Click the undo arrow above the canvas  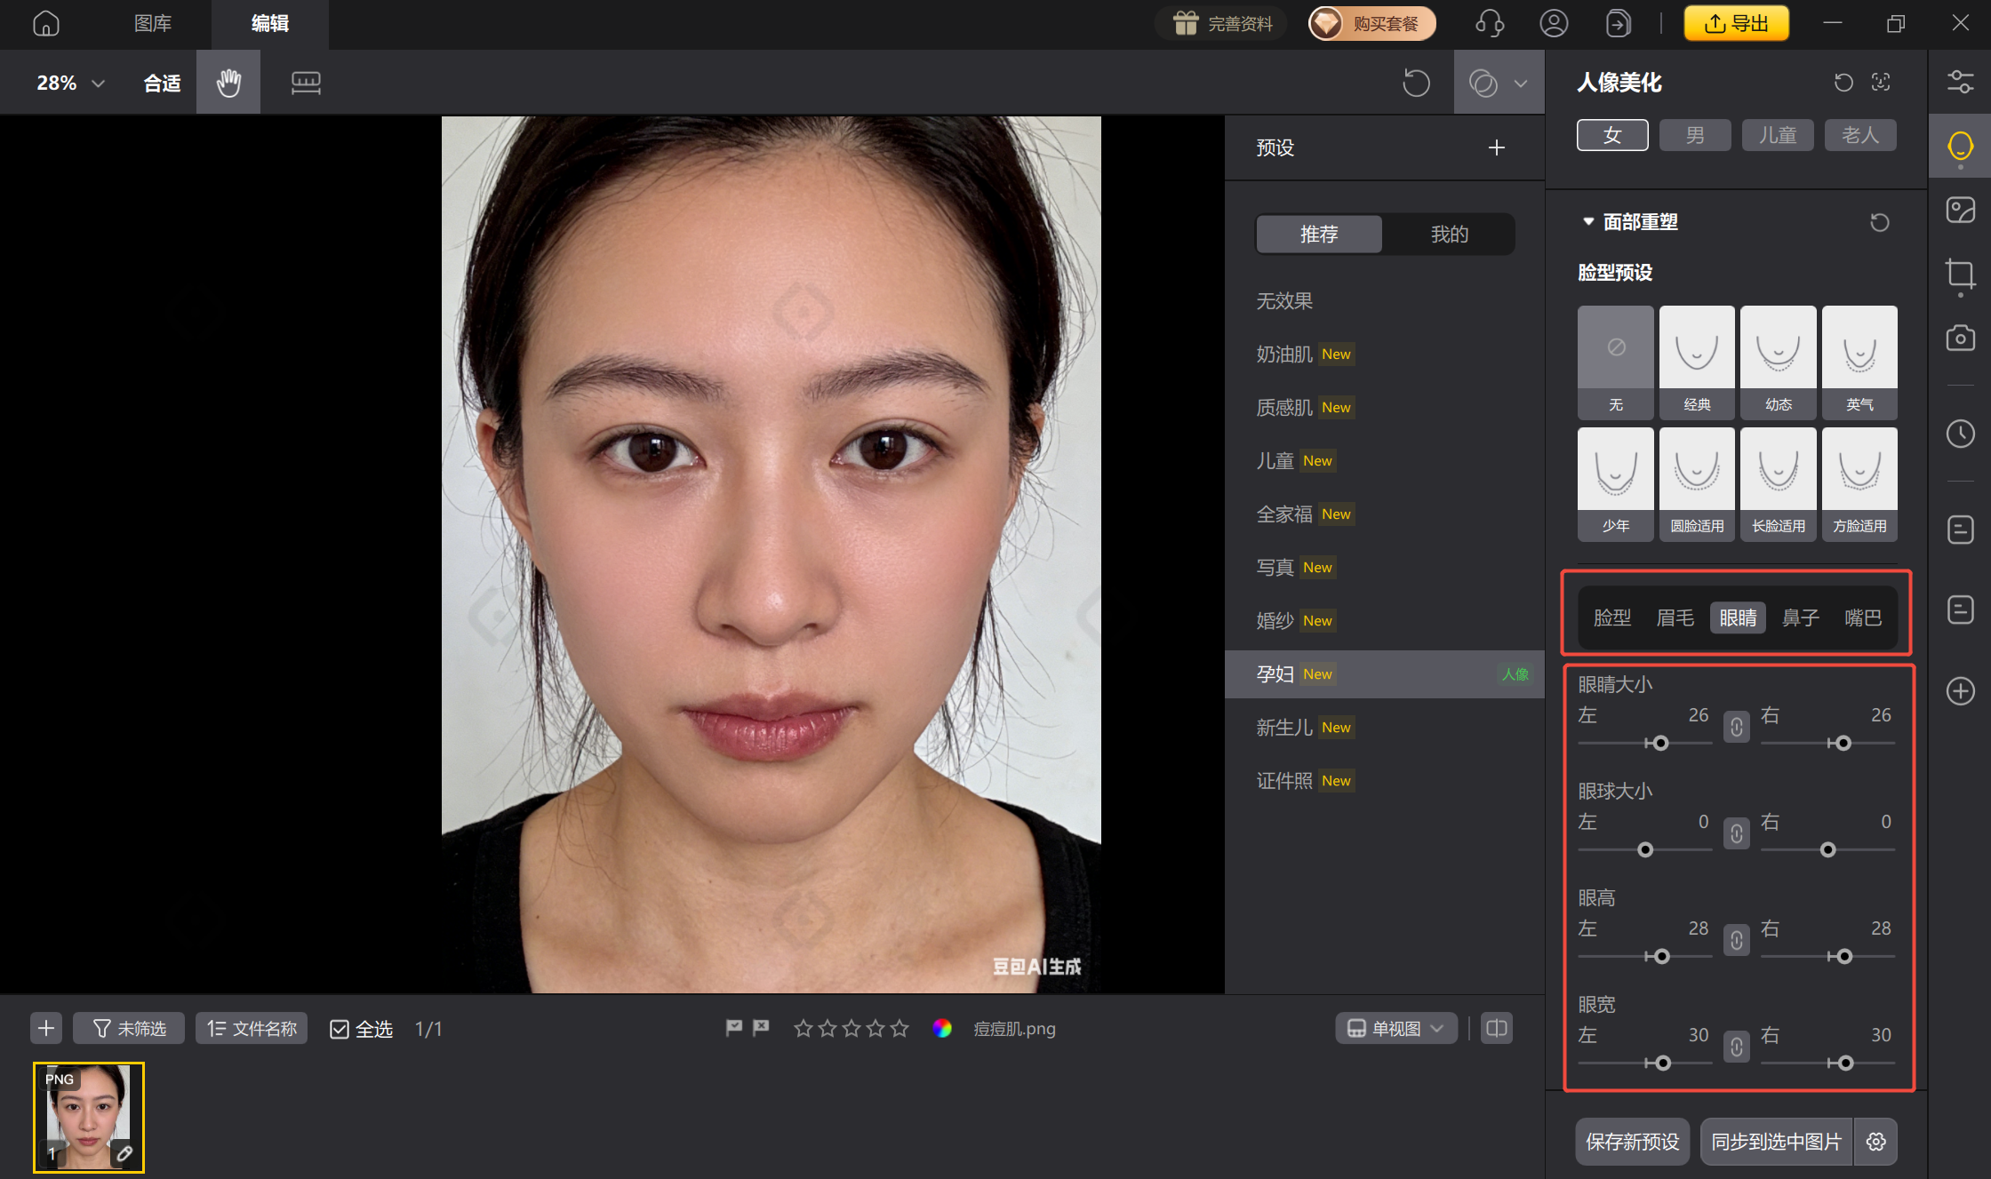click(x=1415, y=82)
